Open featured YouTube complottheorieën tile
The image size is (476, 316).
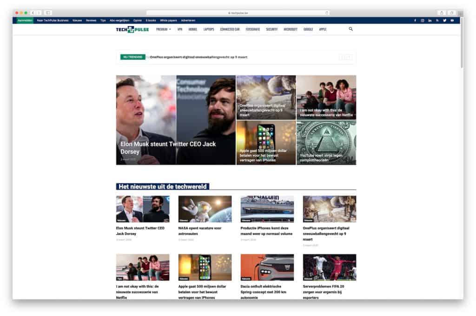coord(326,143)
